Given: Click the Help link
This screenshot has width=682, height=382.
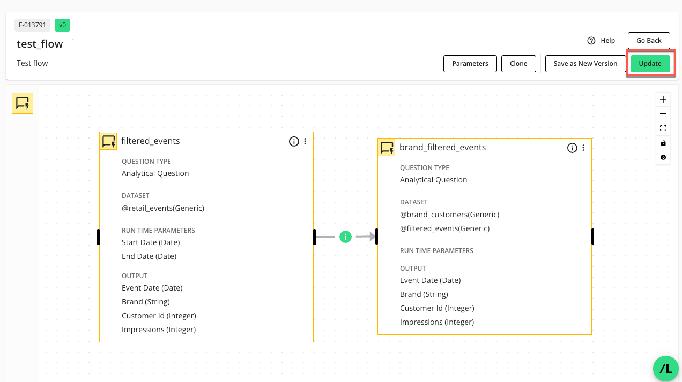Looking at the screenshot, I should 601,41.
